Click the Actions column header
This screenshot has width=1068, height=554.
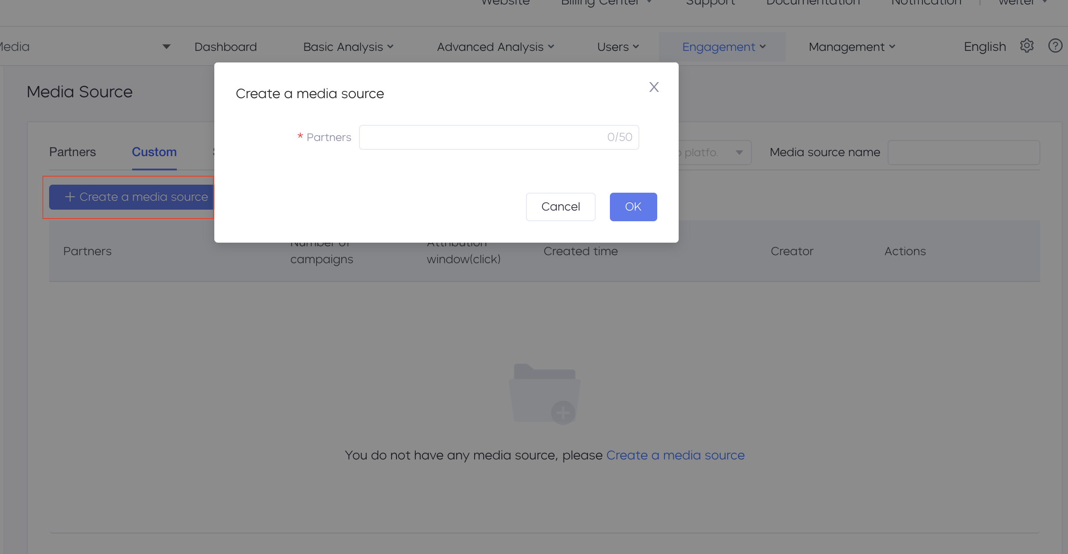(905, 251)
